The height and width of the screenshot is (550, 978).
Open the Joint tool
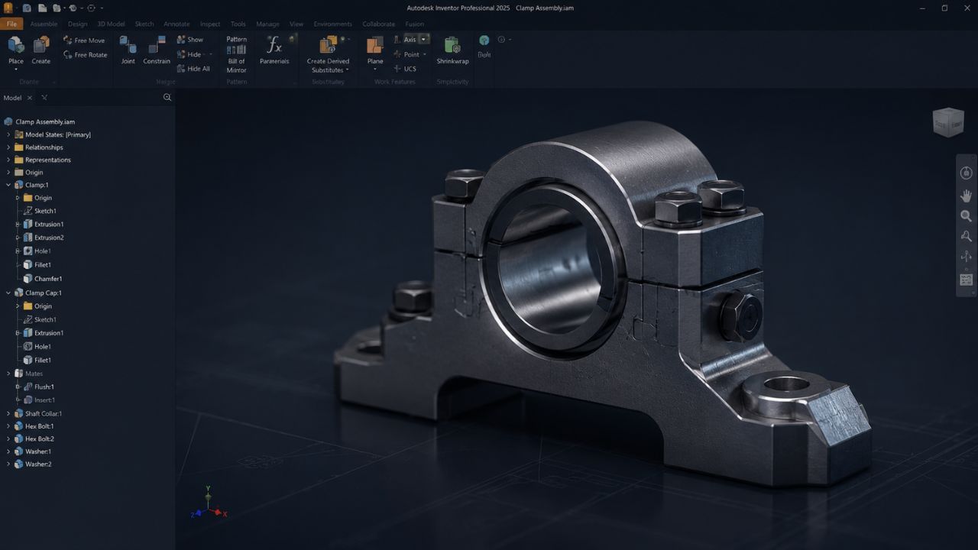click(x=128, y=50)
